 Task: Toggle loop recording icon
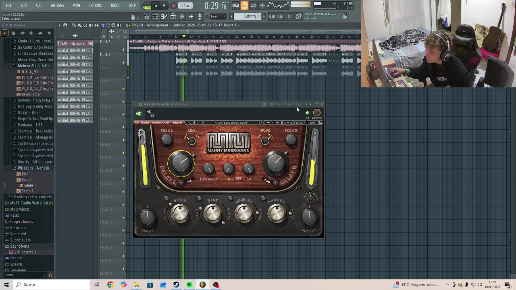[253, 5]
